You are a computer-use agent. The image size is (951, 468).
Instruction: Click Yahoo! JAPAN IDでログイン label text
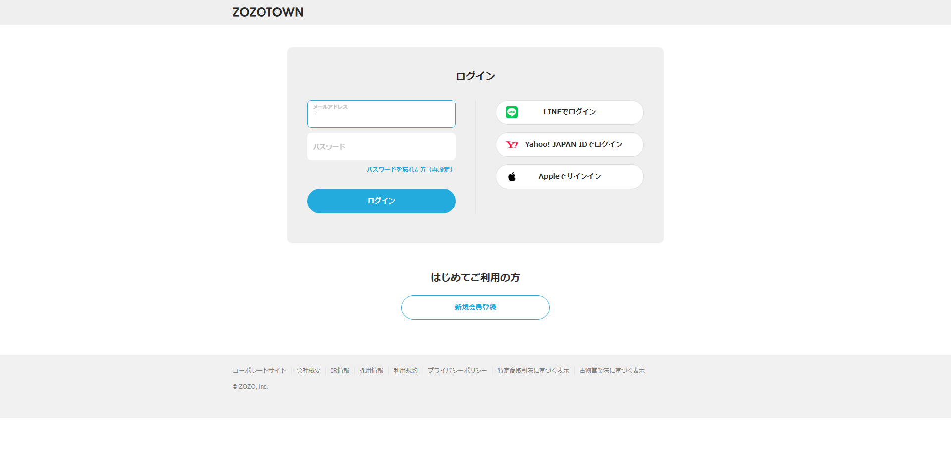[x=574, y=145]
